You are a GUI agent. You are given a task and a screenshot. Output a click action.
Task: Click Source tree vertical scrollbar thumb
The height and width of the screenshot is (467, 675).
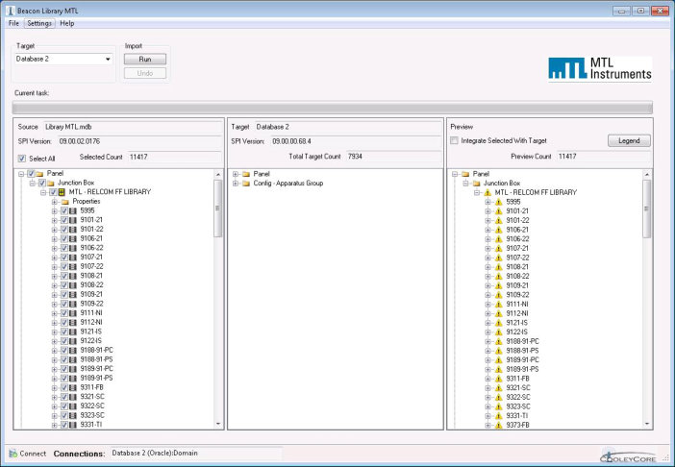217,209
